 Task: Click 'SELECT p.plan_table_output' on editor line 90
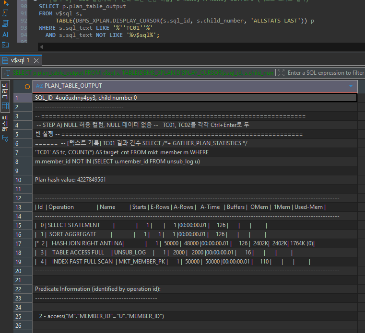click(82, 6)
